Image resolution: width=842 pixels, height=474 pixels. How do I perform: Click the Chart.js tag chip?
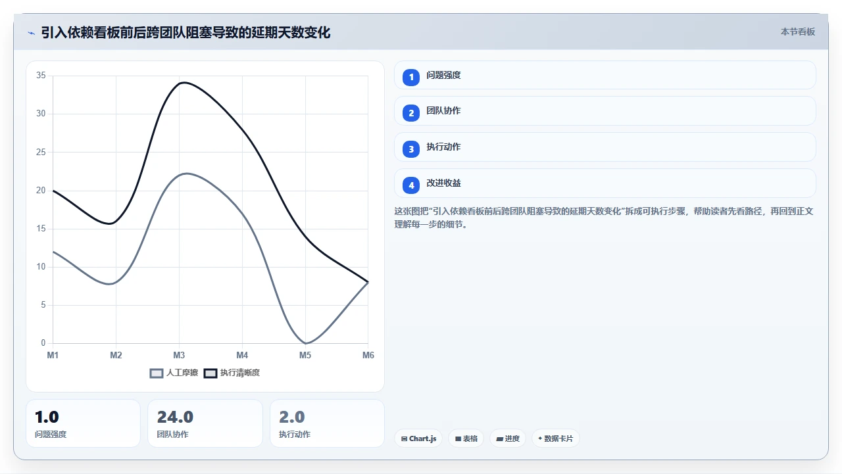point(418,438)
